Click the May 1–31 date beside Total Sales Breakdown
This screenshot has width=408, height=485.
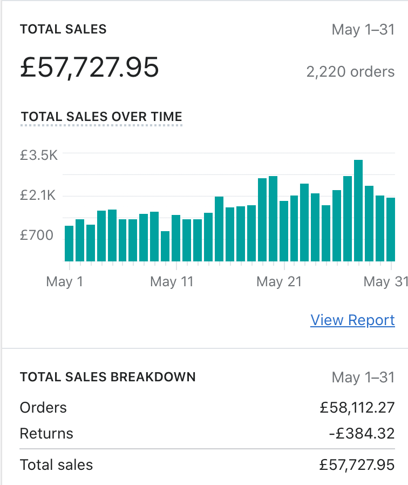coord(363,377)
